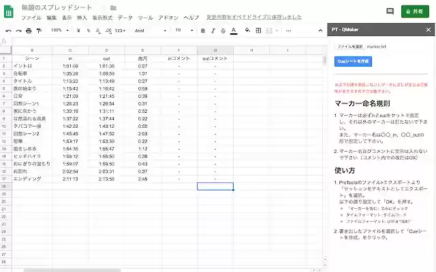The height and width of the screenshot is (272, 436).
Task: Toggle italic formatting
Action: 213,31
